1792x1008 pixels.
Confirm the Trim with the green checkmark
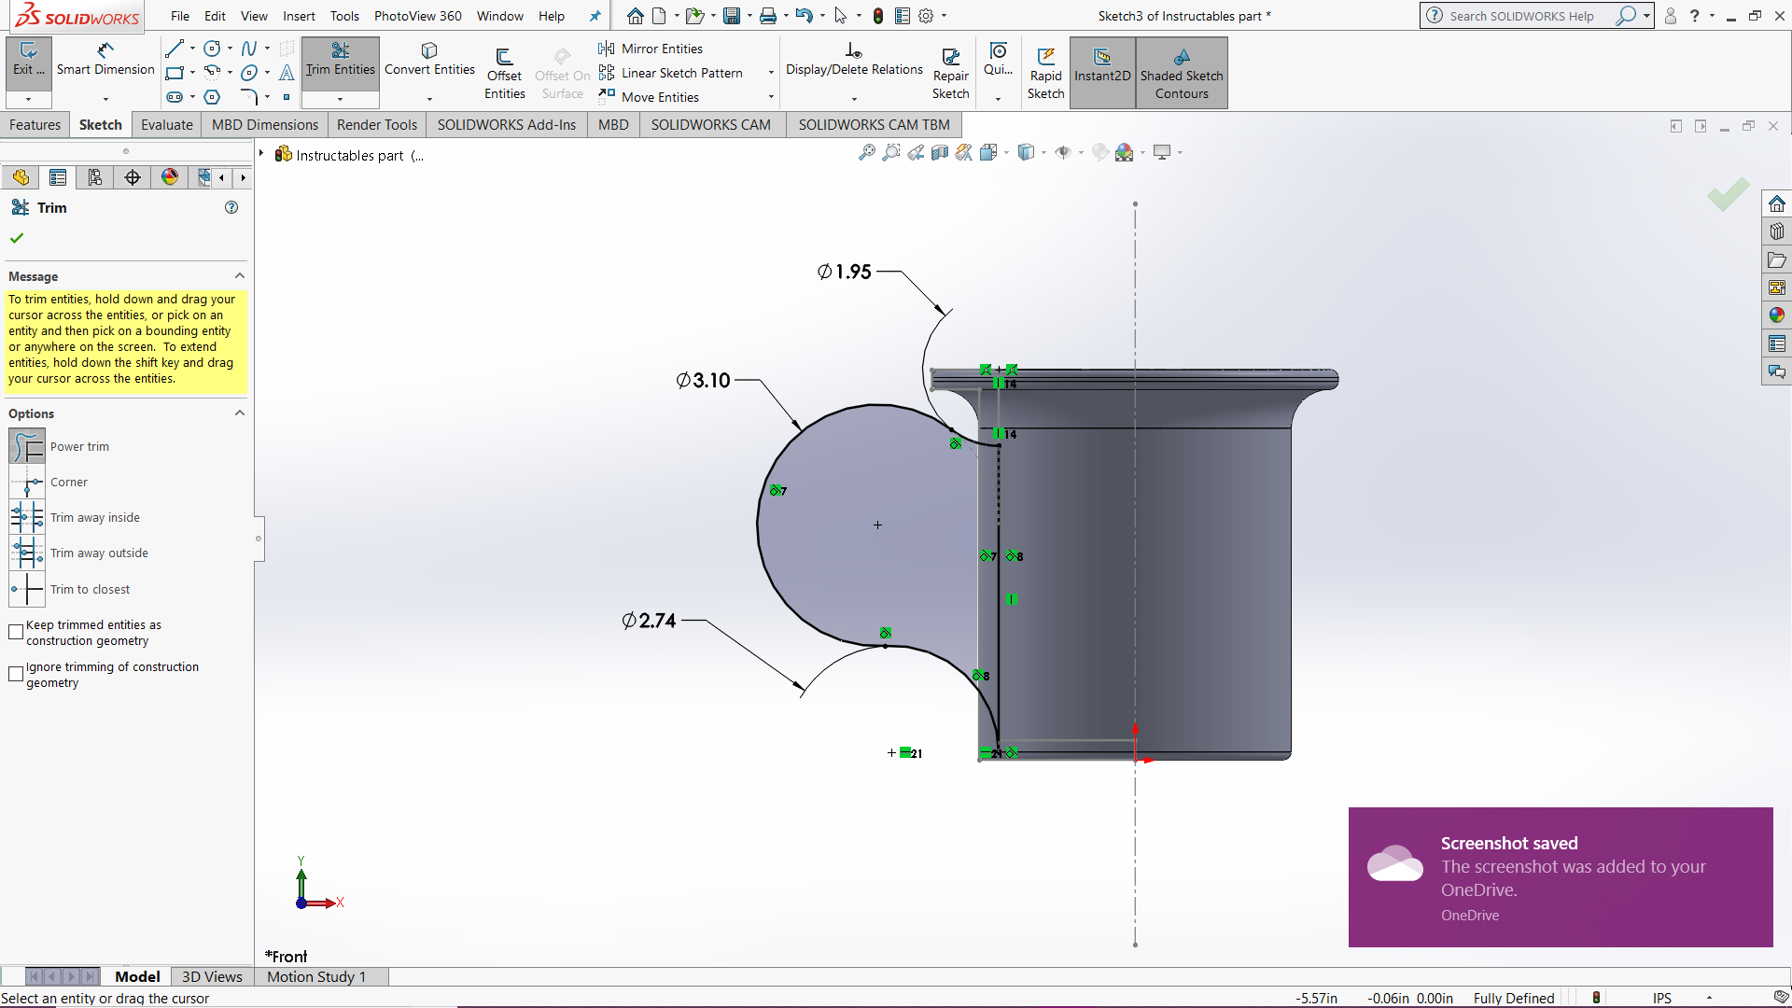16,237
